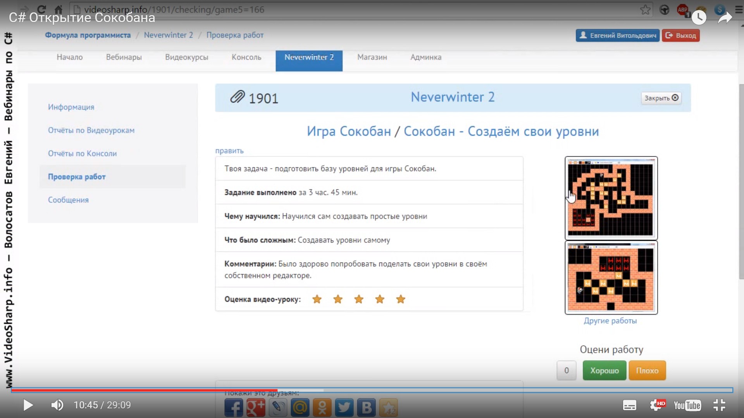
Task: Click the Выход logout button
Action: tap(680, 36)
